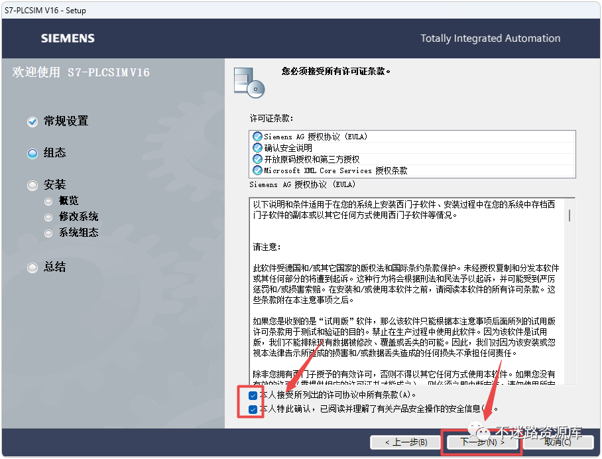Image resolution: width=602 pixels, height=459 pixels.
Task: Click the 总结 step circle icon
Action: click(x=32, y=268)
